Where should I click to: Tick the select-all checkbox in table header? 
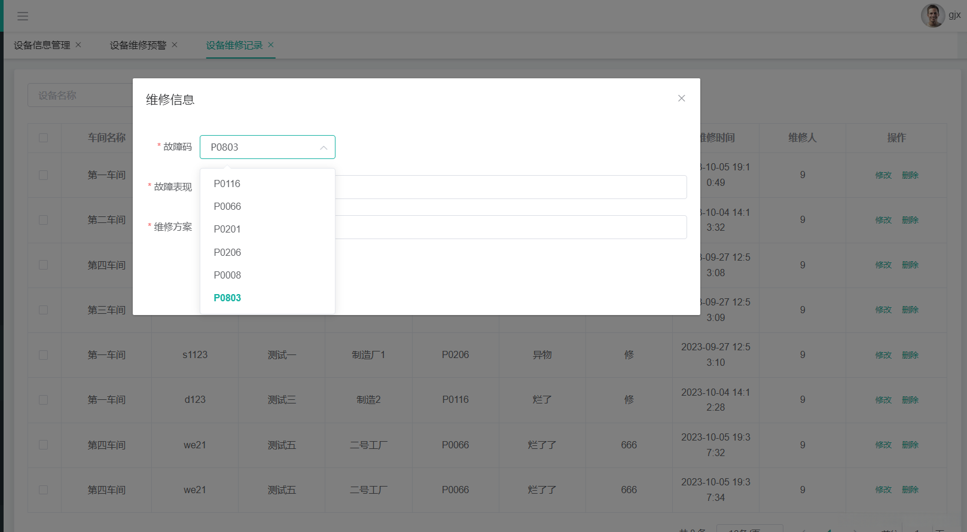tap(44, 137)
